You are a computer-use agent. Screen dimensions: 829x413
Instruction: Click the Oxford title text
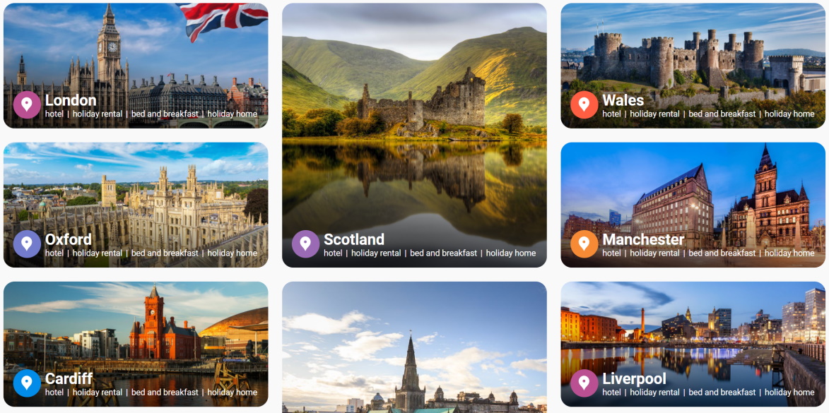[x=69, y=239]
